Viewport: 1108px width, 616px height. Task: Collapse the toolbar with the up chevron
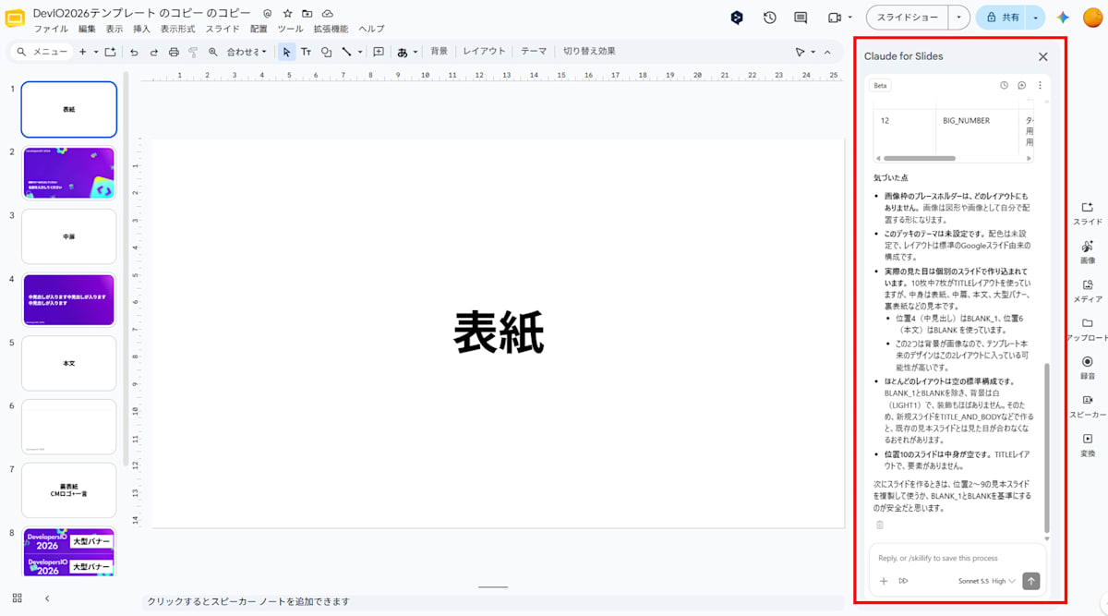tap(827, 52)
